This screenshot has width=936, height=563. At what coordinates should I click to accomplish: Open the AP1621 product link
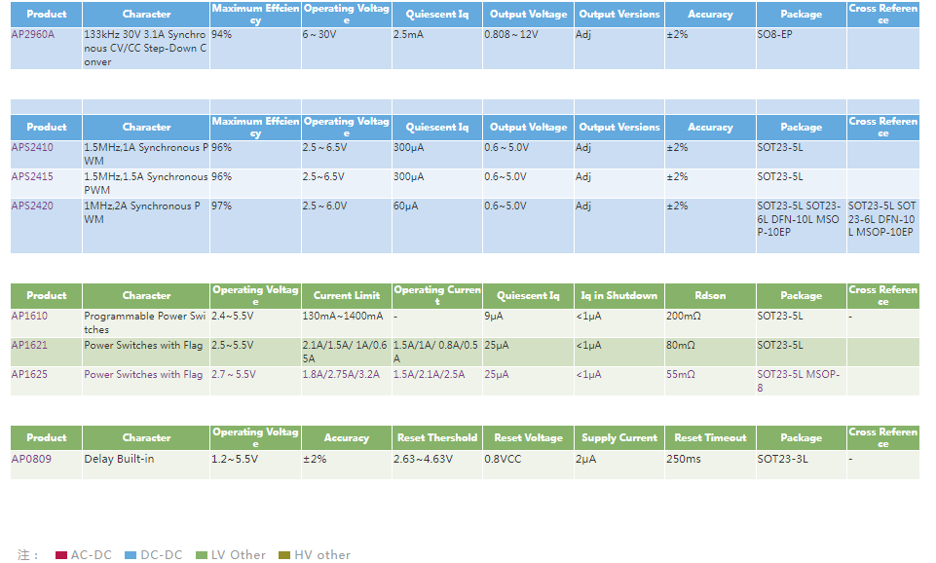pos(29,346)
